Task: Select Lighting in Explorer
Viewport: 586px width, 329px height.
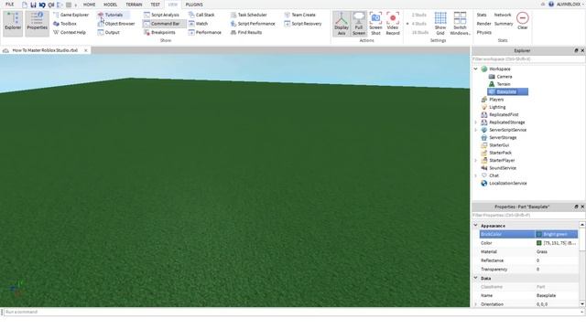Action: tap(497, 107)
